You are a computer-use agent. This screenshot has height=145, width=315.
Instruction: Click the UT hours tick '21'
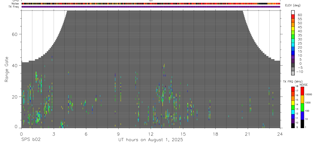(x=248, y=134)
